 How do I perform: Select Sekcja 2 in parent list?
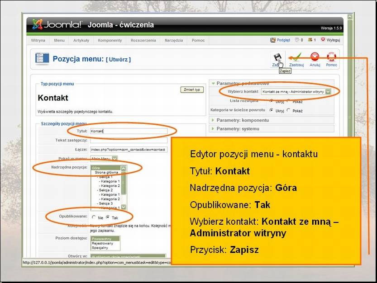click(x=105, y=190)
